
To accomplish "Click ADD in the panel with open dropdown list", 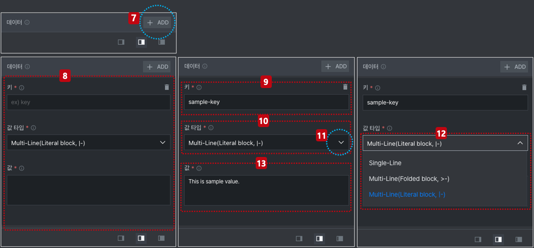I will click(514, 67).
